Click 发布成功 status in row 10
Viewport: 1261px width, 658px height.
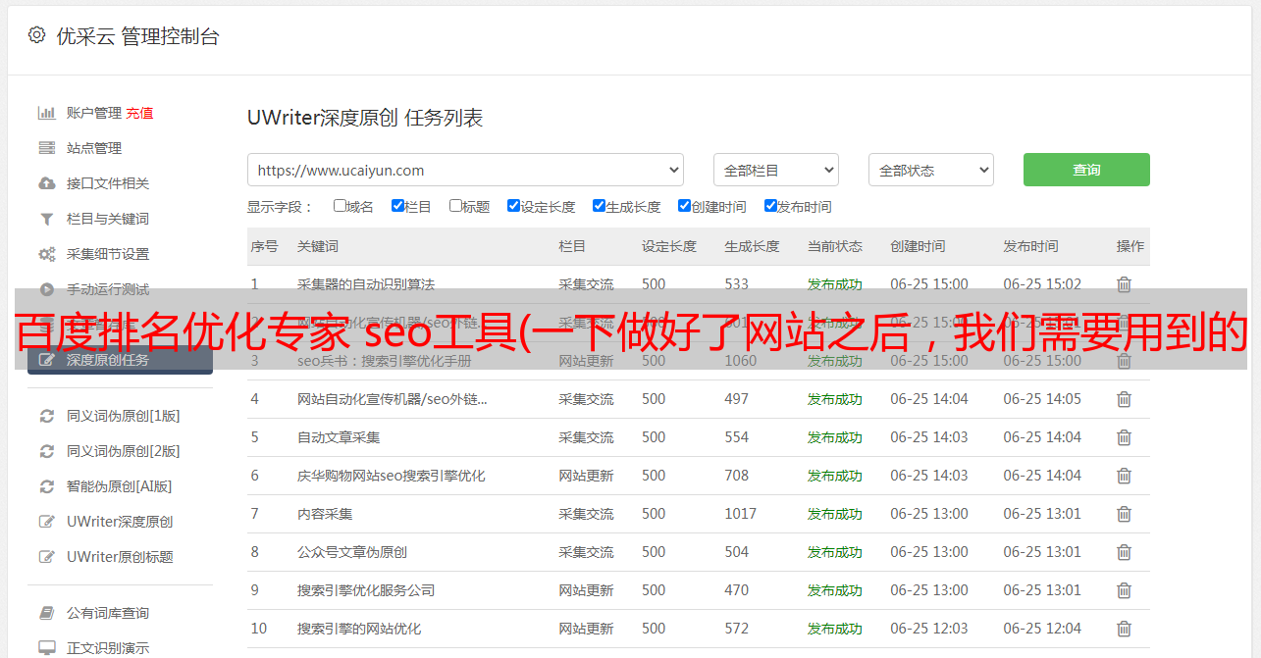(835, 629)
